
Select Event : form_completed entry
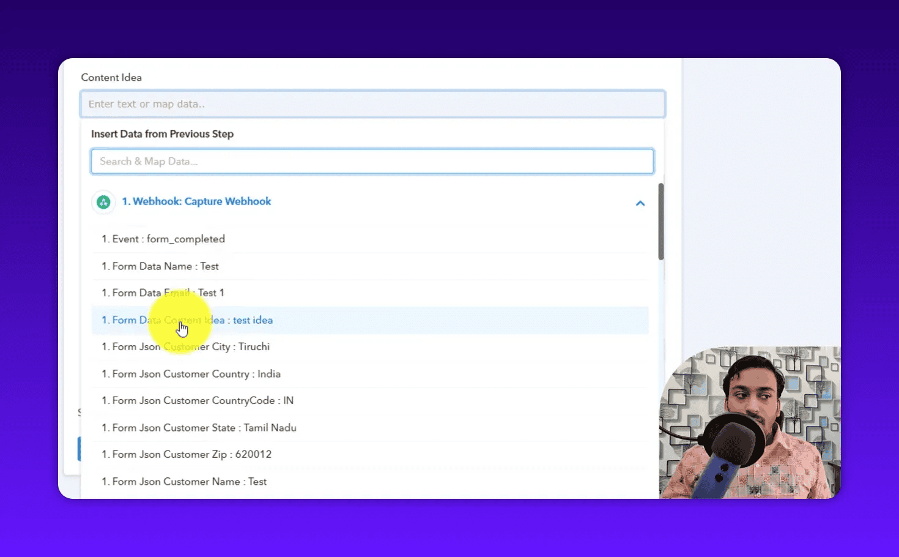pos(163,239)
